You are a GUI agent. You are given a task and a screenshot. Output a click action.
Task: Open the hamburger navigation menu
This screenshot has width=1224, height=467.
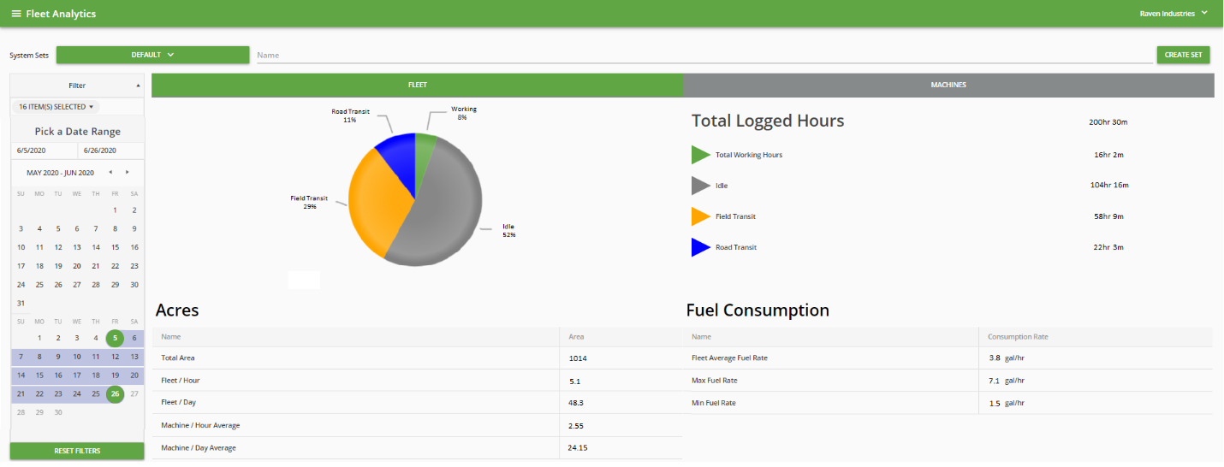point(16,14)
